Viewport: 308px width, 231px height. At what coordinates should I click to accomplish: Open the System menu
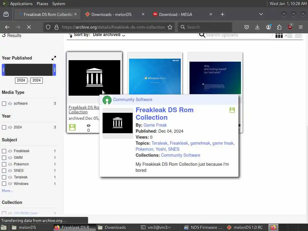(59, 4)
